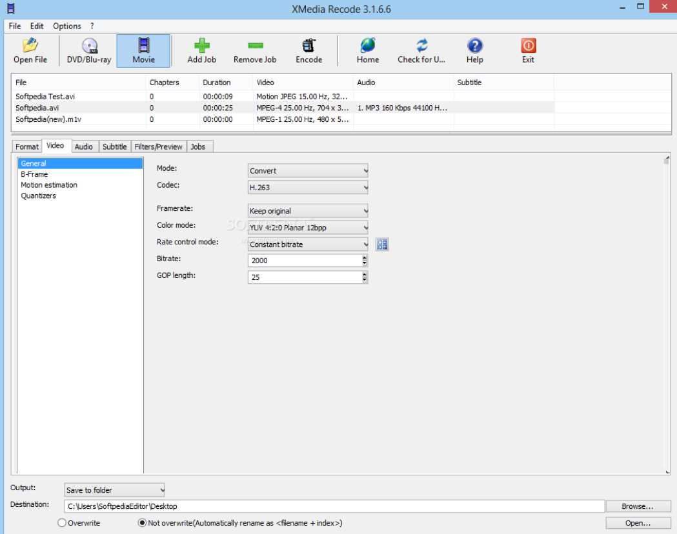This screenshot has width=677, height=534.
Task: Switch to the Audio tab
Action: [x=83, y=146]
